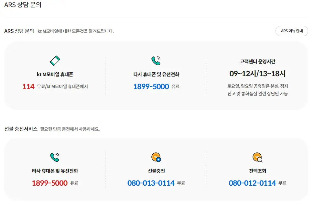This screenshot has height=206, width=314.
Task: Click 080-012-0114 for balance inquiry
Action: [253, 183]
